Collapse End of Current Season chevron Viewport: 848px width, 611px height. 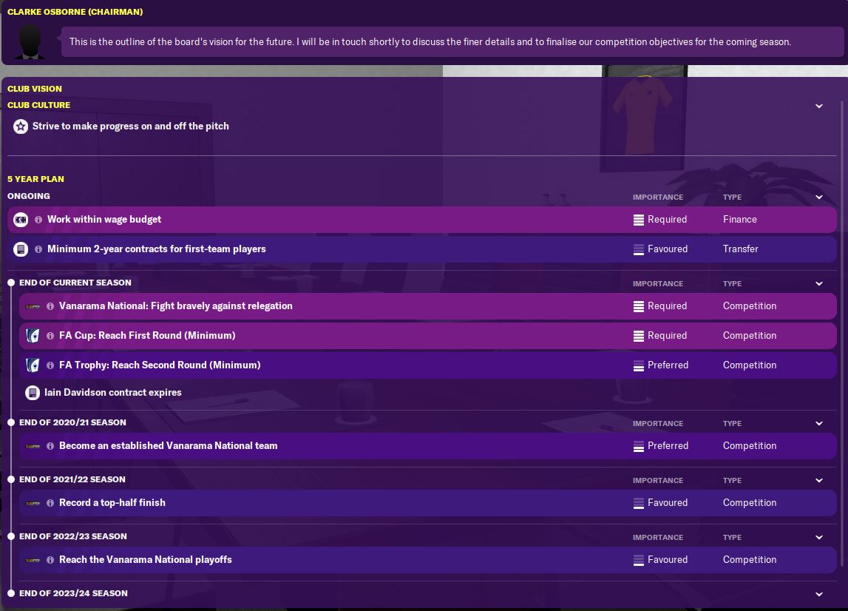(819, 283)
